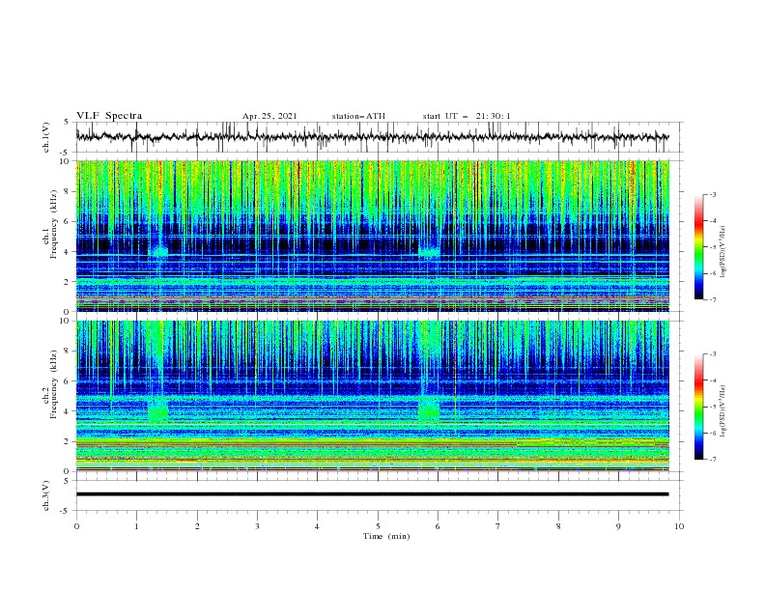Click the '10' kHz tick label of ch.1 spectrogram
The image size is (765, 591).
pyautogui.click(x=65, y=161)
